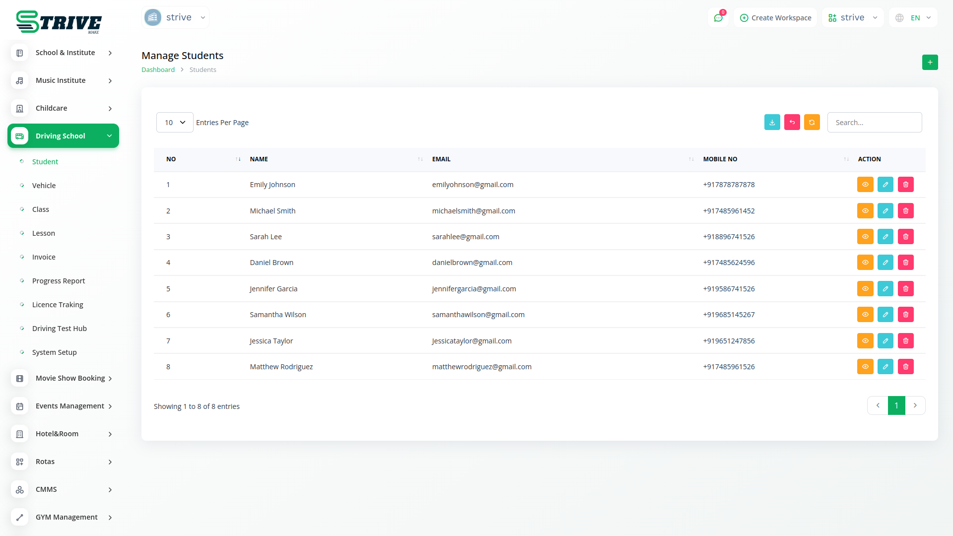Open the entries per page dropdown
Viewport: 953px width, 536px height.
[175, 123]
